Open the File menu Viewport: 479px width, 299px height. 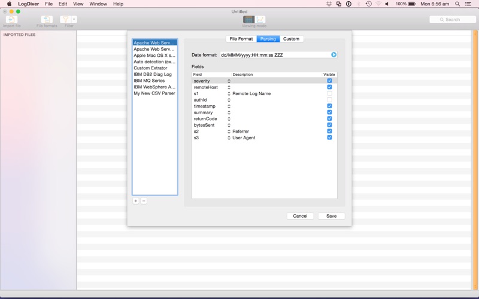tap(48, 4)
